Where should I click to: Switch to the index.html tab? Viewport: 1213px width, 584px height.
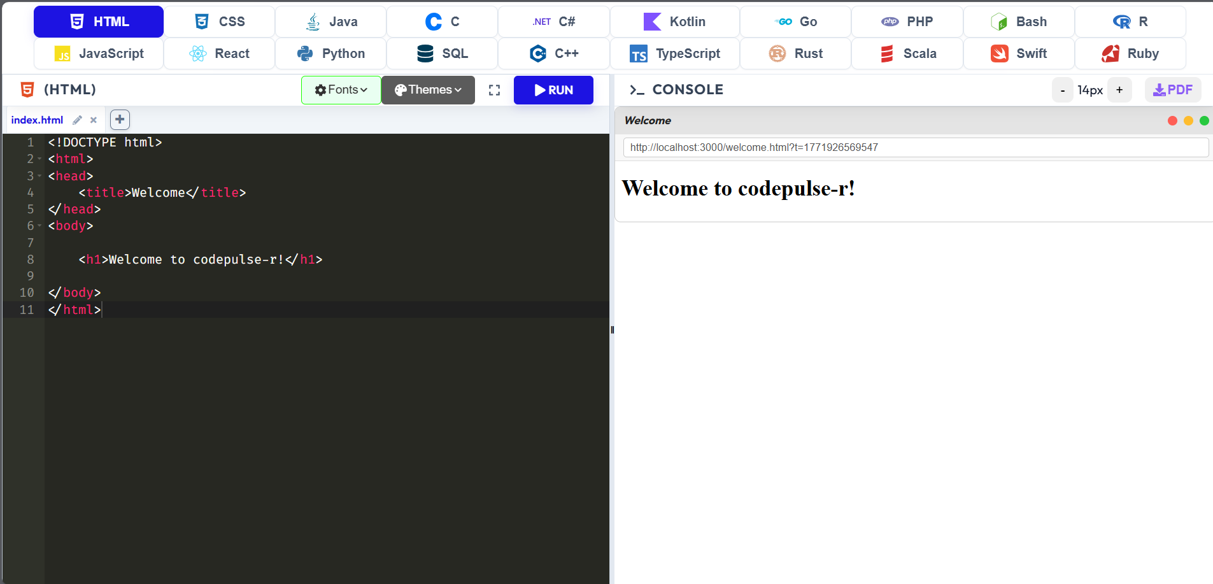pyautogui.click(x=36, y=120)
